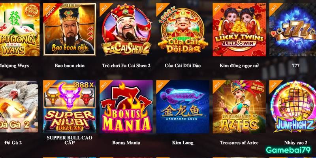Select the Của Cải Dồi Dào game icon

[182, 30]
